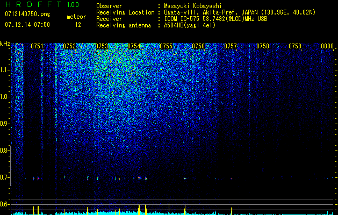Click the 0.9 kHz axis label
The image size is (338, 215).
[x=4, y=124]
